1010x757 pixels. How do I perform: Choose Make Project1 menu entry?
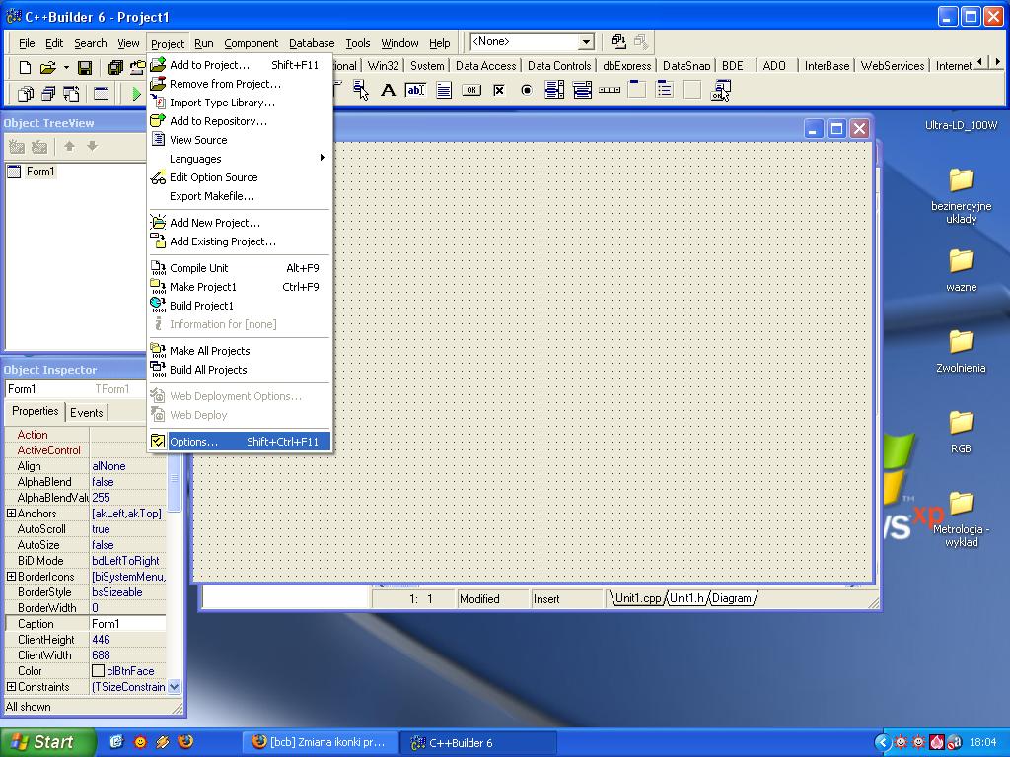(x=240, y=287)
